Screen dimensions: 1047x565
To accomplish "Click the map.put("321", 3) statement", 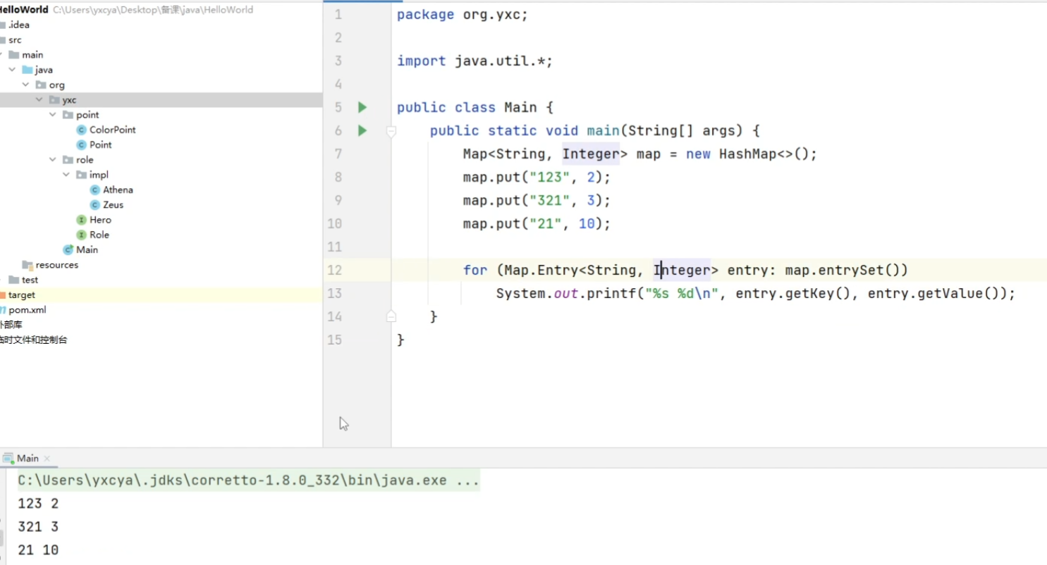I will (x=537, y=201).
